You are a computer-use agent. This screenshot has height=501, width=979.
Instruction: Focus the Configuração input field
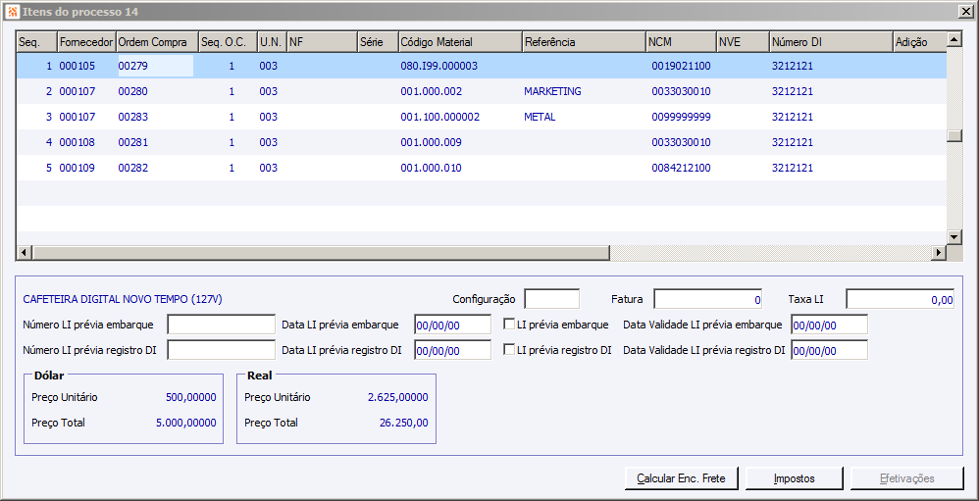click(551, 299)
